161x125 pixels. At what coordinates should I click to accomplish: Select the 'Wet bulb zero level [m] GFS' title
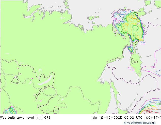pos(25,118)
